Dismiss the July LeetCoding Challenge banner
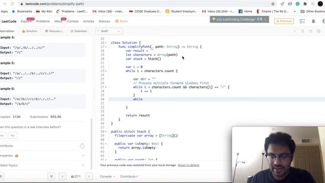 pyautogui.click(x=265, y=19)
